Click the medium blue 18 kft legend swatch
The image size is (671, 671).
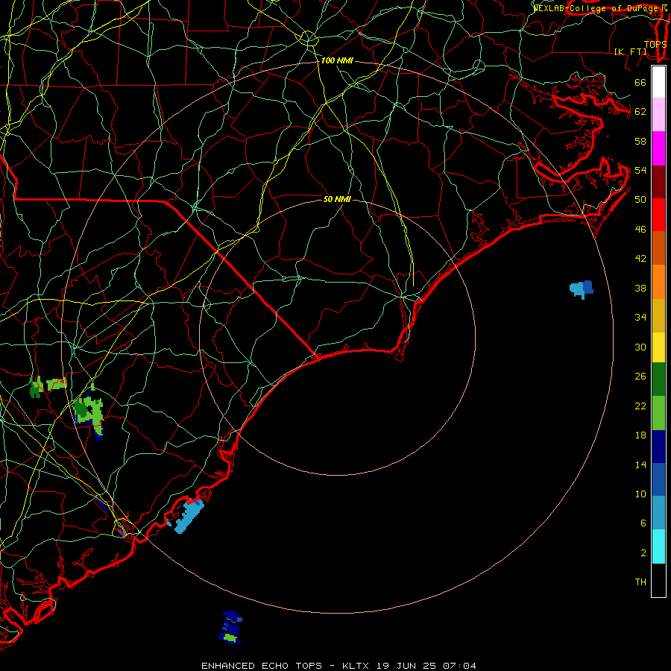[658, 479]
